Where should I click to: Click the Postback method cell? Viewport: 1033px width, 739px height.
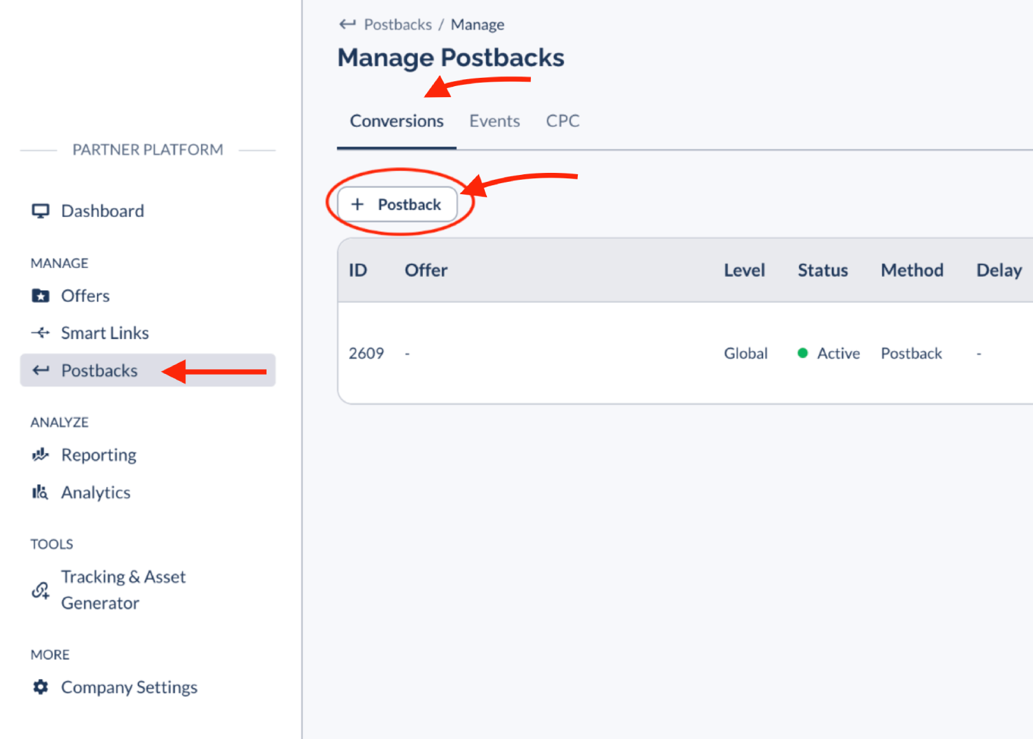[911, 353]
